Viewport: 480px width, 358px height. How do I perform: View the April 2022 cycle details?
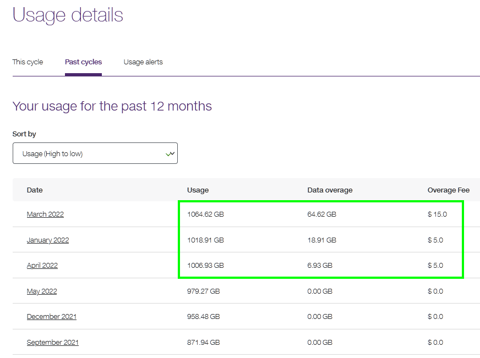pyautogui.click(x=42, y=266)
